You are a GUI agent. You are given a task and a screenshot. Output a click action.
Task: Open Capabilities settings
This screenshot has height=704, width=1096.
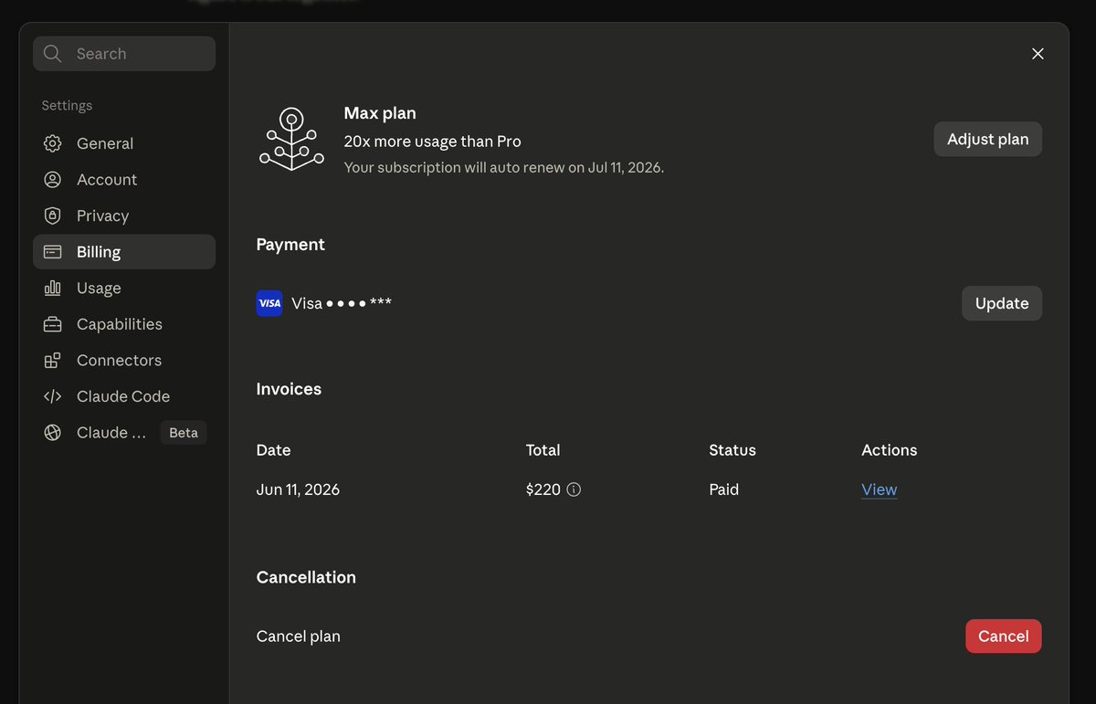124,324
